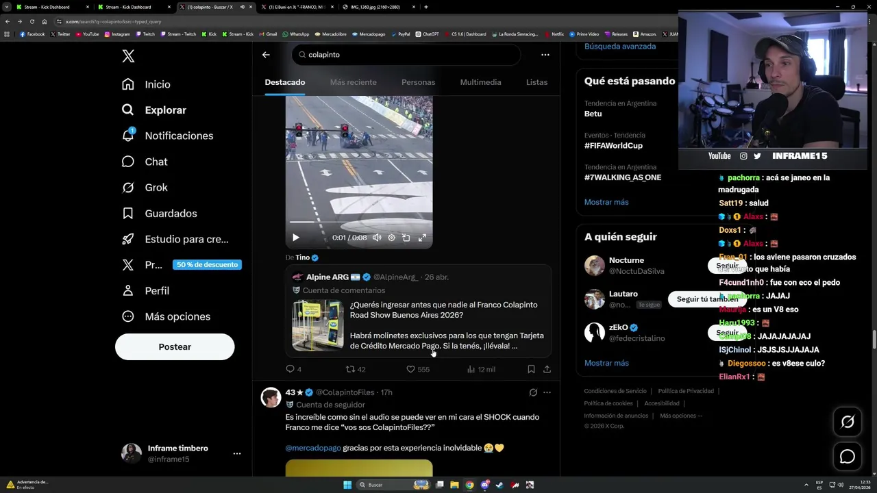Toggle video fullscreen
The image size is (877, 493).
tap(422, 238)
